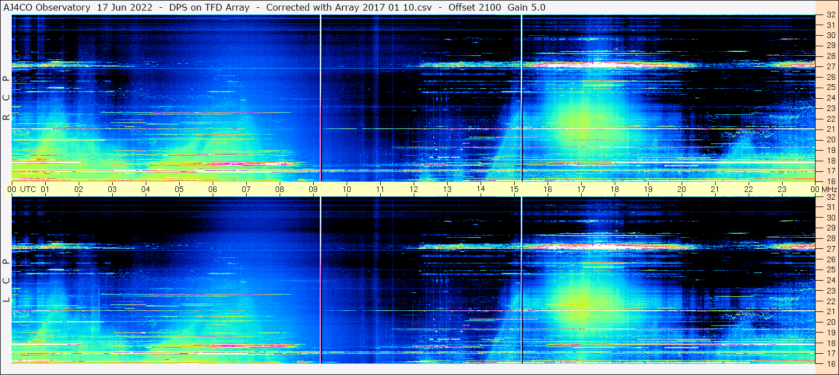The height and width of the screenshot is (375, 839).
Task: Click the 32 MHz label of LCP panel
Action: (x=831, y=197)
